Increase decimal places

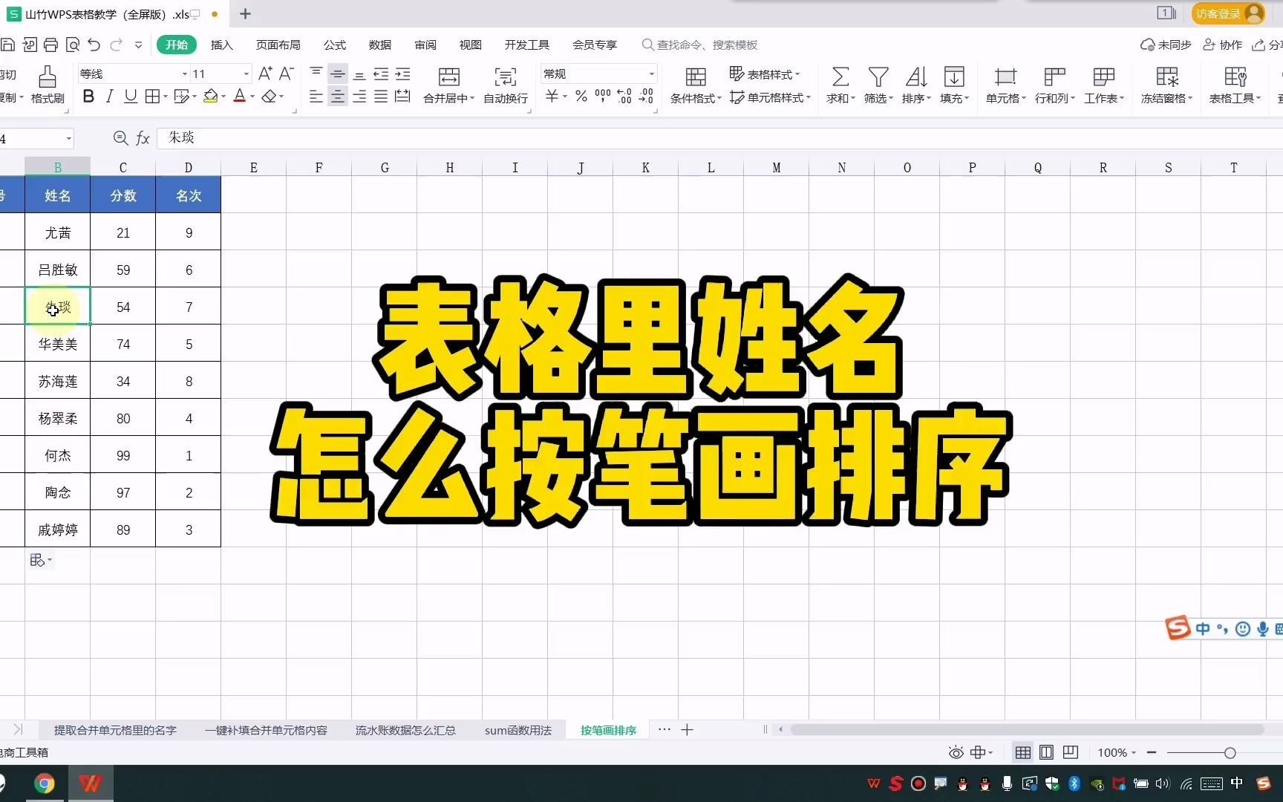pyautogui.click(x=624, y=97)
